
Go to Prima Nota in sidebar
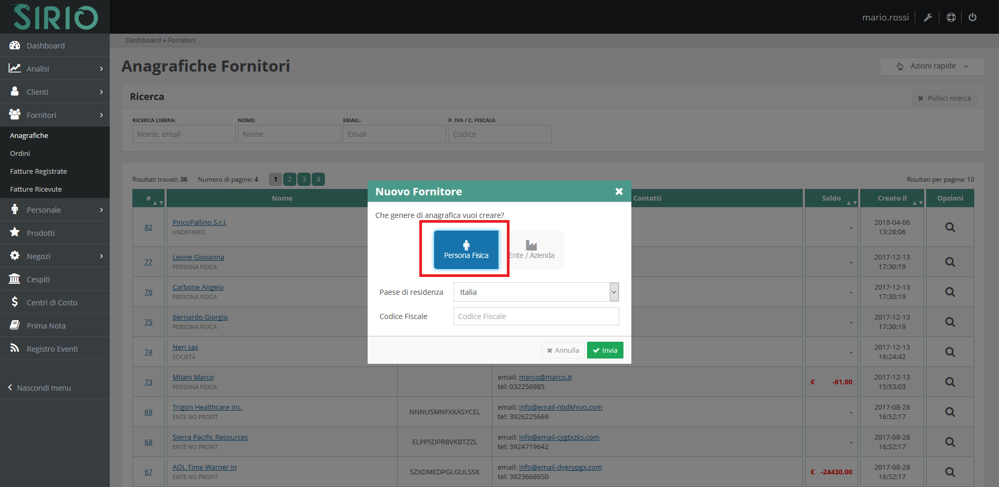46,326
